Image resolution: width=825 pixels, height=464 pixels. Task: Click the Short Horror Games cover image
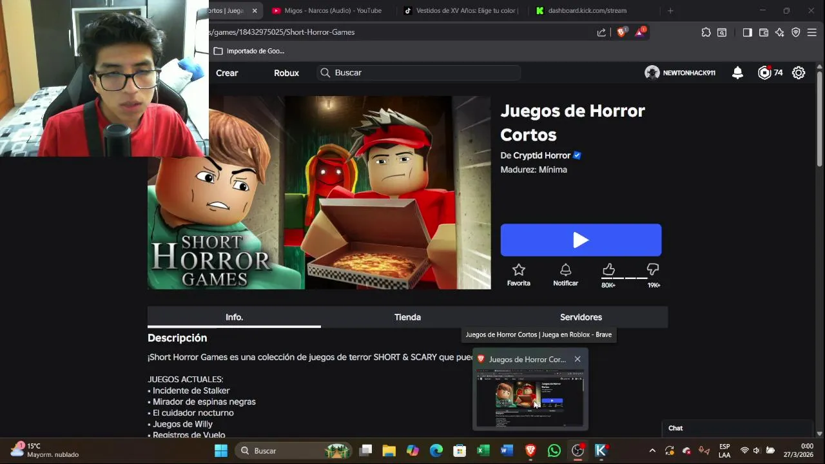point(319,193)
